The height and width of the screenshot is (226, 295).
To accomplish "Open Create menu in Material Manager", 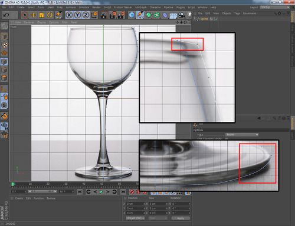I will (19, 198).
